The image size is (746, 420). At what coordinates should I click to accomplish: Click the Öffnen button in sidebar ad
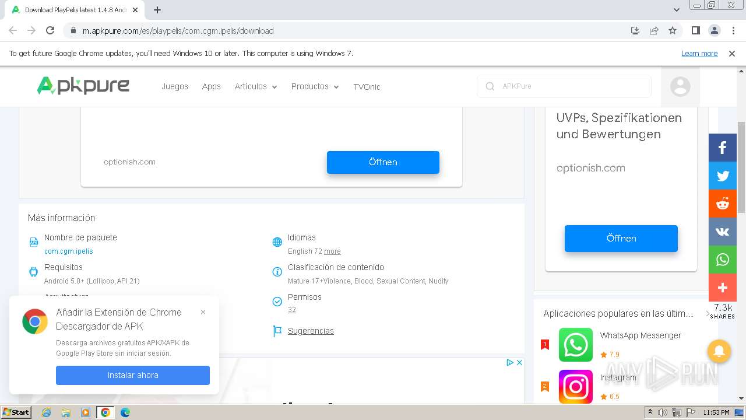[621, 238]
